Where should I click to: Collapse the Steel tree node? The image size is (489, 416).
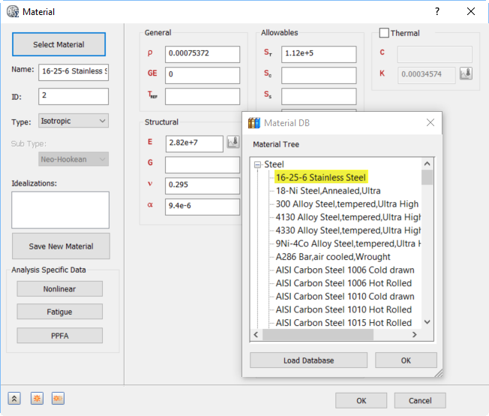(257, 164)
